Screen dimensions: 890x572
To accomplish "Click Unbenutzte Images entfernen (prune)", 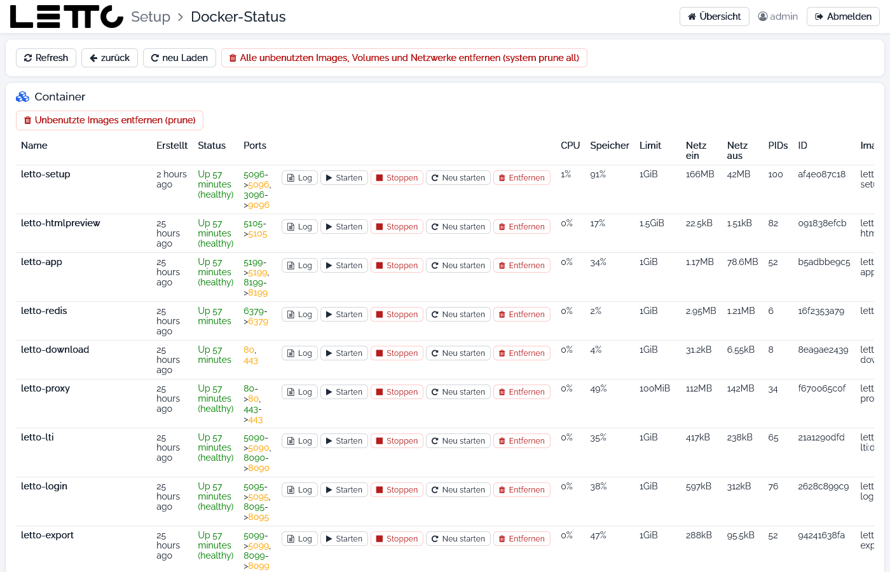I will click(109, 120).
